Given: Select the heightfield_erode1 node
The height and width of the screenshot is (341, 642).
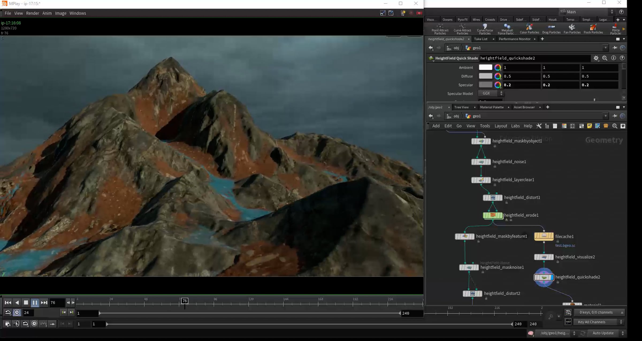Looking at the screenshot, I should (x=493, y=215).
